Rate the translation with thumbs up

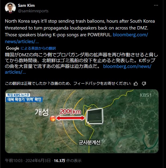tap(136, 83)
